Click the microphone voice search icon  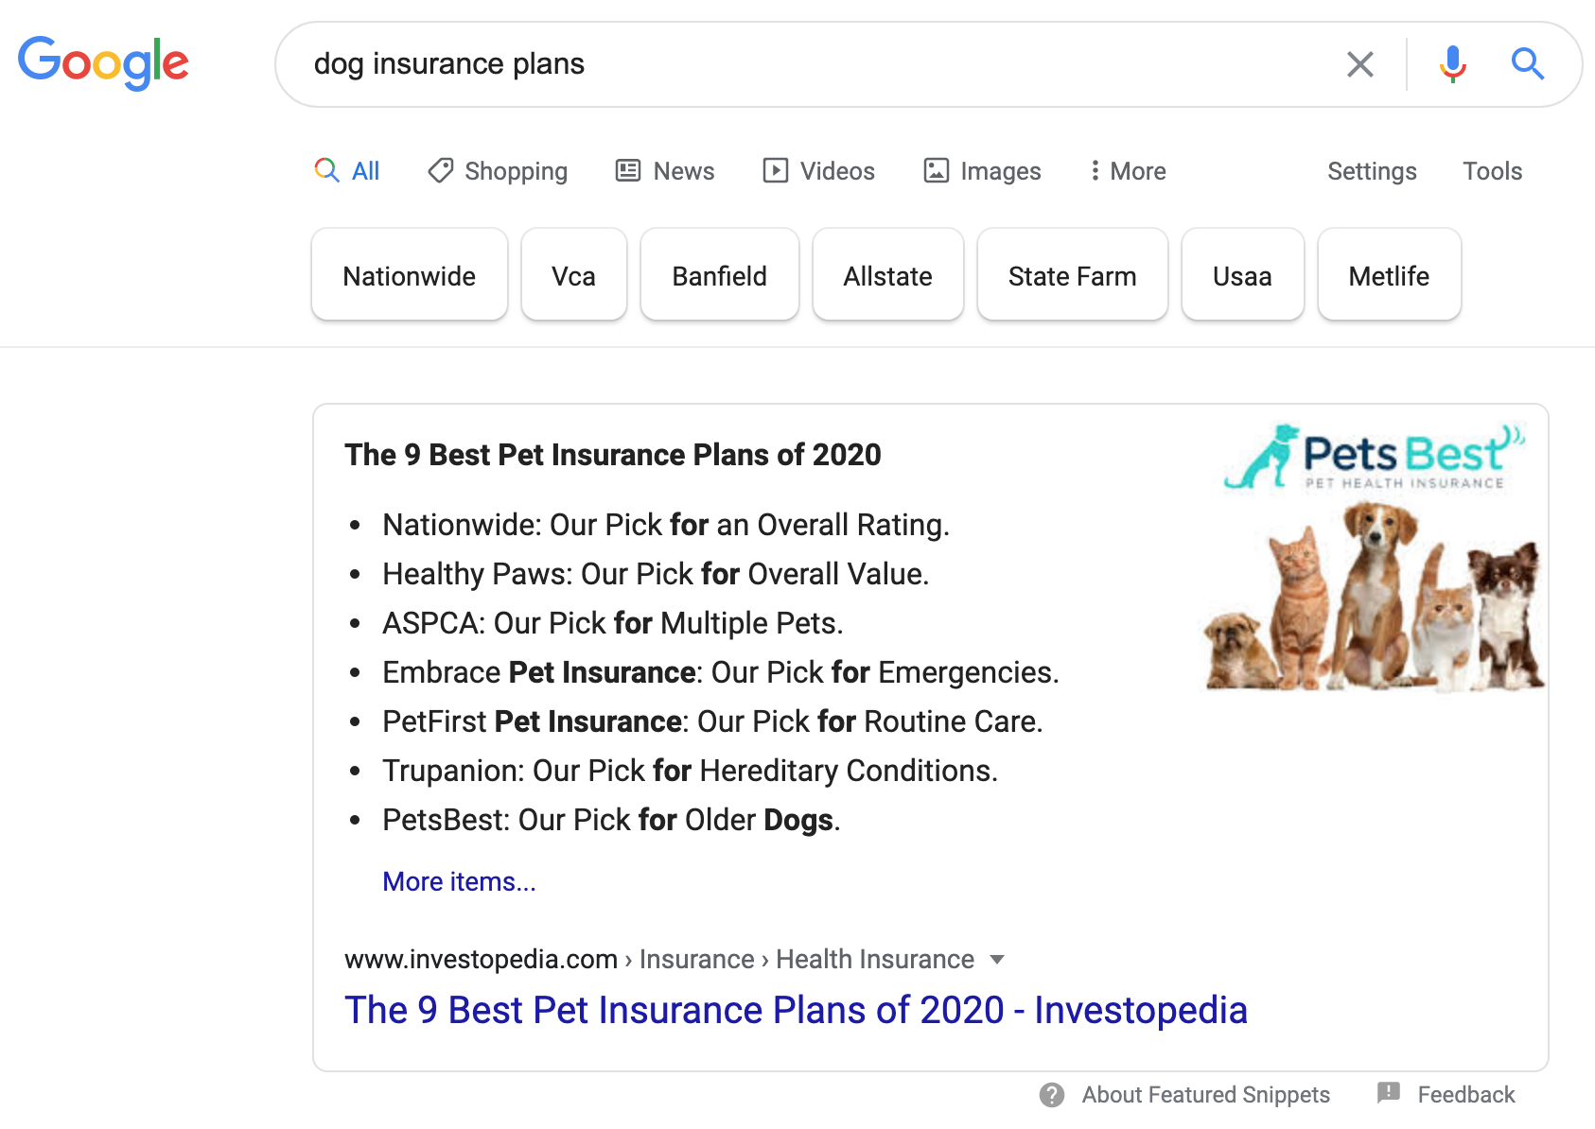click(1452, 64)
